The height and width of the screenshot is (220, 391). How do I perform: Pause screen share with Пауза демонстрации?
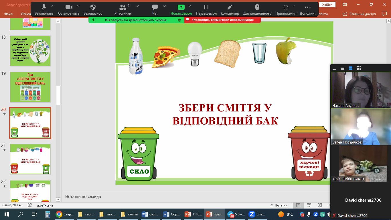pyautogui.click(x=206, y=10)
